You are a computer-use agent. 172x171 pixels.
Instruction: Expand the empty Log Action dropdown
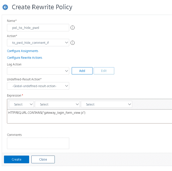pos(38,71)
